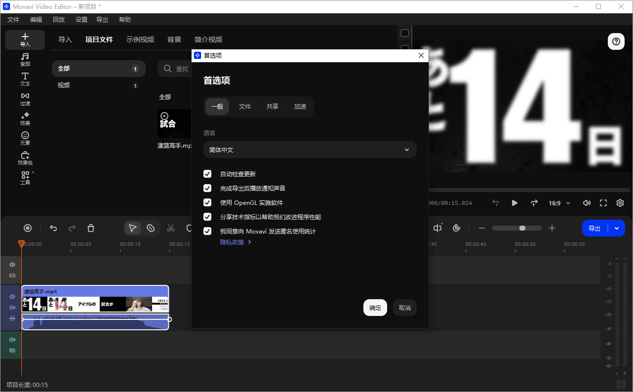The image size is (633, 392).
Task: Open the 帮助 menu
Action: point(125,20)
